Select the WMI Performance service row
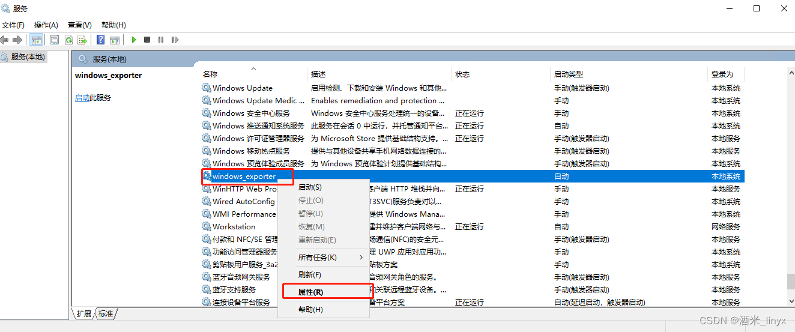Image resolution: width=795 pixels, height=332 pixels. click(x=473, y=214)
